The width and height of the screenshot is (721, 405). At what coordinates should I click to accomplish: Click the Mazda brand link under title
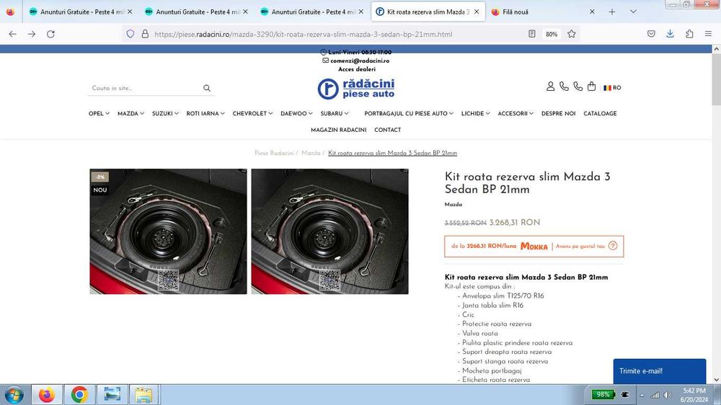454,205
